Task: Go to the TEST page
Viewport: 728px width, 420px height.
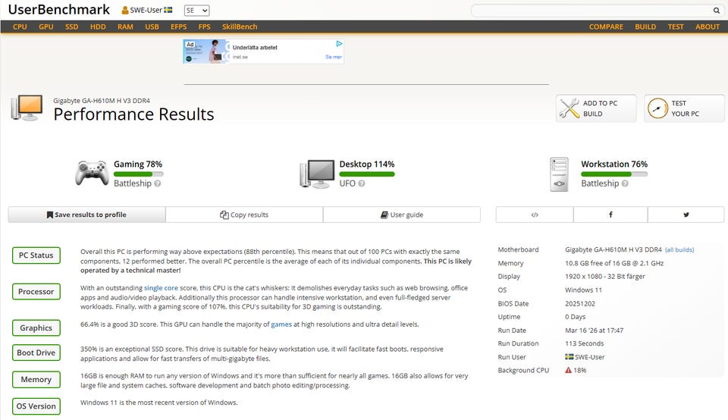Action: (x=676, y=27)
